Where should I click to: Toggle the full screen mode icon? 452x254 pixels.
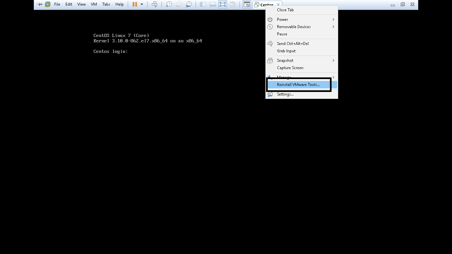[x=223, y=4]
